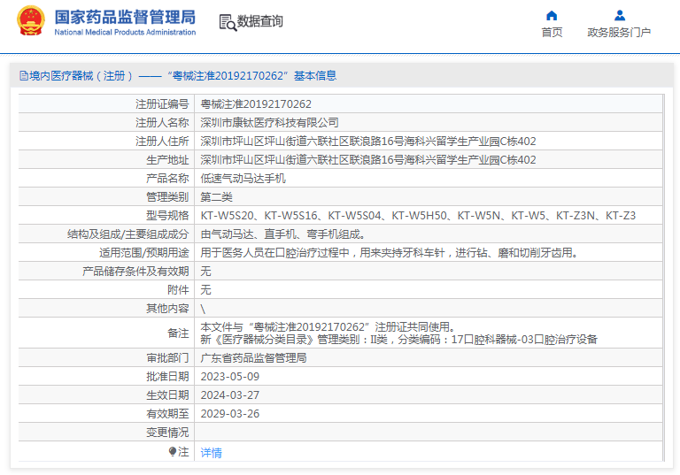This screenshot has height=475, width=680.
Task: Click the 政务服务门户 user icon
Action: point(620,16)
